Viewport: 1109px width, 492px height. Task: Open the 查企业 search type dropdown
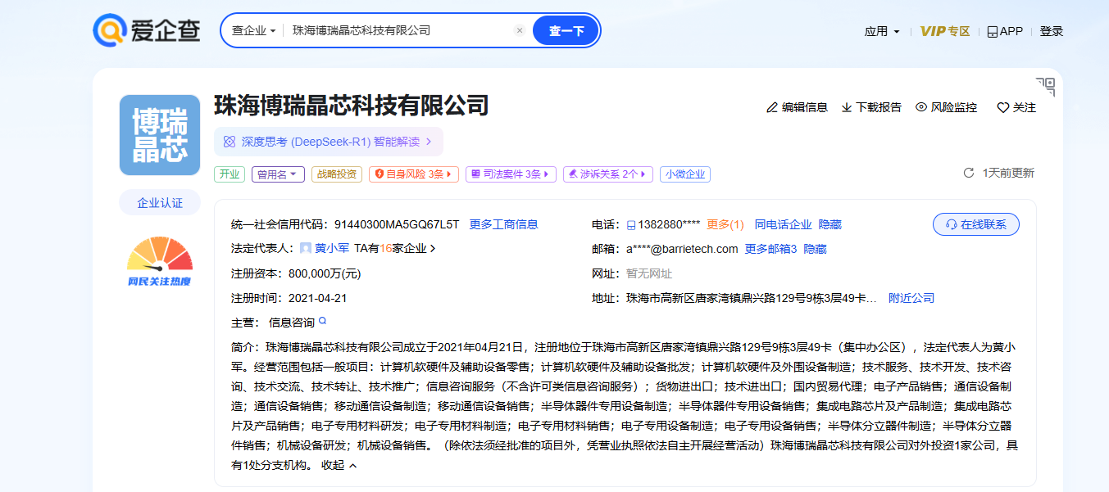253,30
